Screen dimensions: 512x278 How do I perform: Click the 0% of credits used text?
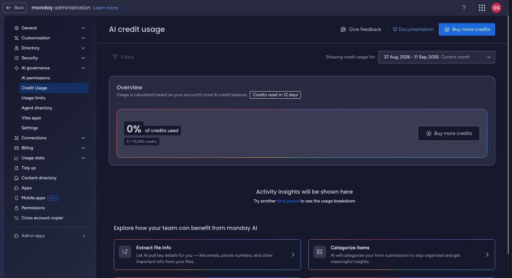pyautogui.click(x=152, y=129)
